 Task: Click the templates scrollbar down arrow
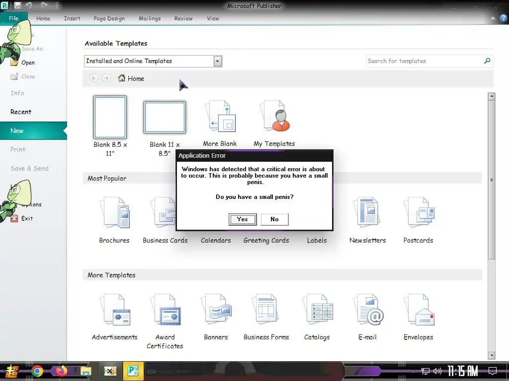[x=492, y=355]
